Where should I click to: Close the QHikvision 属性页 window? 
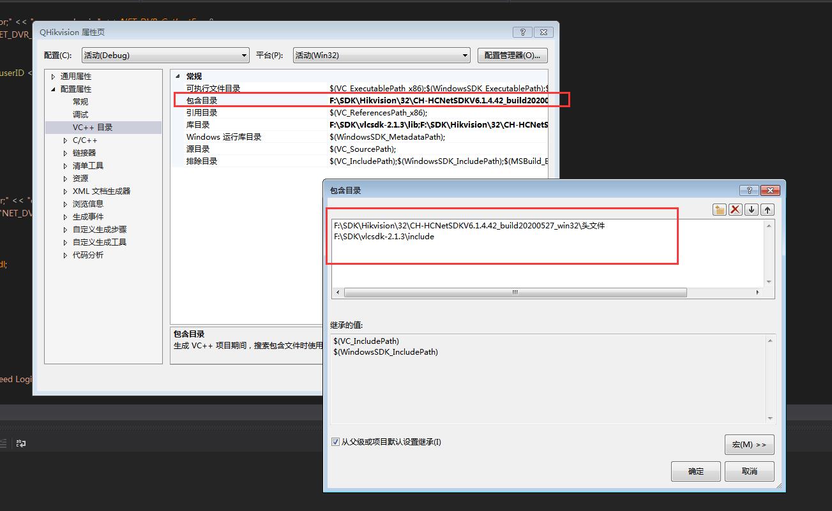(543, 32)
